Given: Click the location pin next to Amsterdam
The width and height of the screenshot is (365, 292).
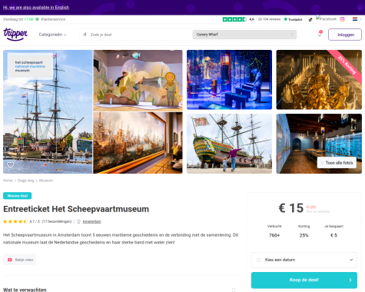Looking at the screenshot, I should pyautogui.click(x=79, y=221).
